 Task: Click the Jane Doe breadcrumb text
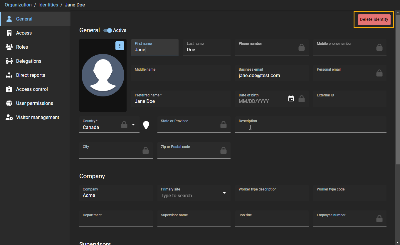coord(75,5)
